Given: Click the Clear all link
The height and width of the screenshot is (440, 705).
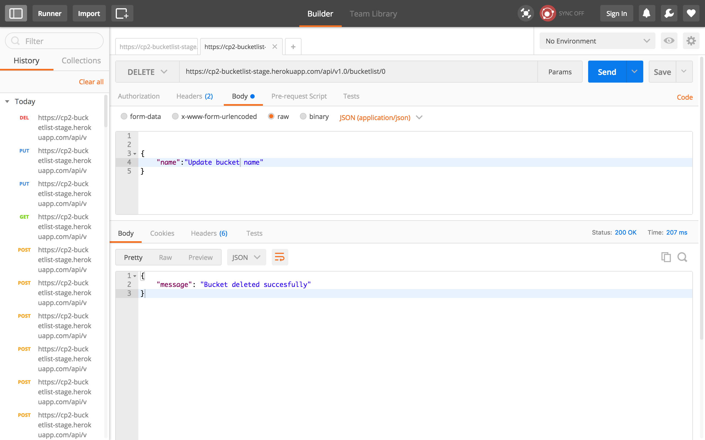Looking at the screenshot, I should (x=91, y=82).
